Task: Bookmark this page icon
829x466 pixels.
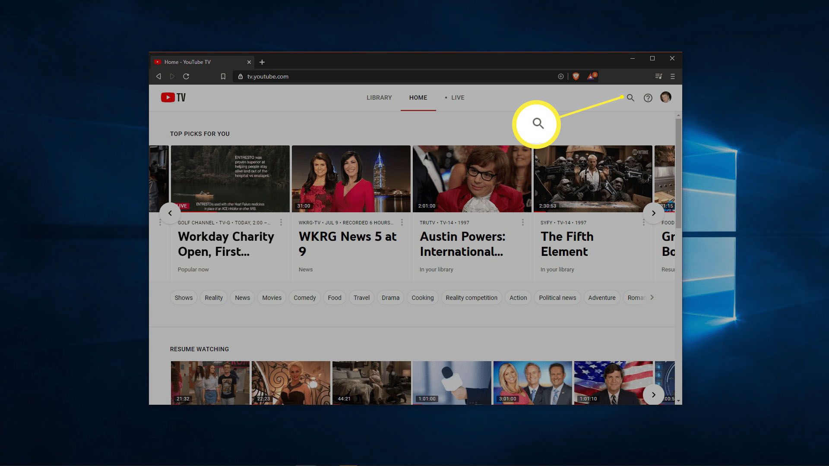Action: coord(223,76)
